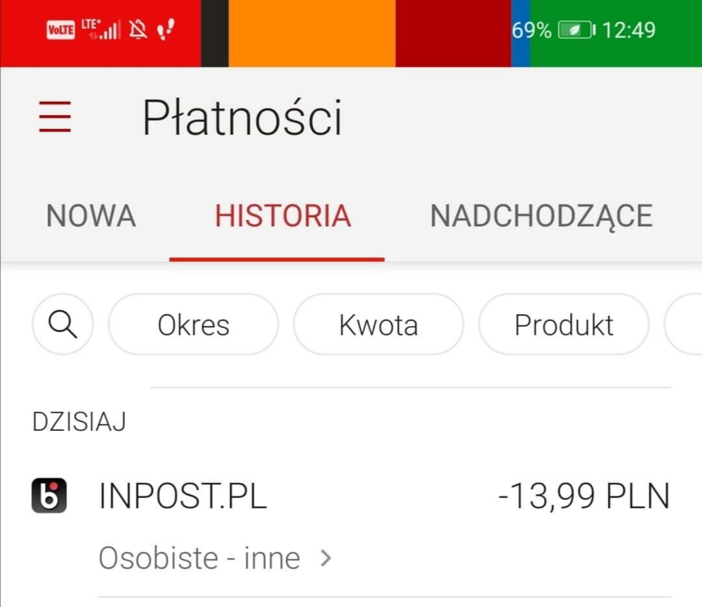Switch to the NOWA tab
The width and height of the screenshot is (702, 607).
[x=91, y=216]
